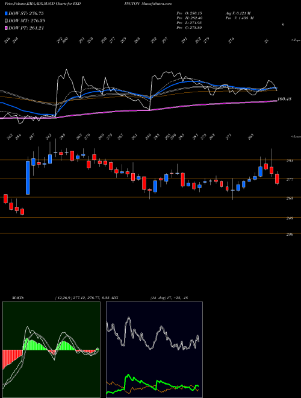301x398 pixels.
Task: Select the 'DOW MT: 276.39' legend text
Action: 27,21
